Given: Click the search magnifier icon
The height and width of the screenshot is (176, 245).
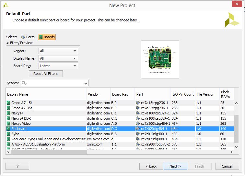Looking at the screenshot, I should point(24,83).
